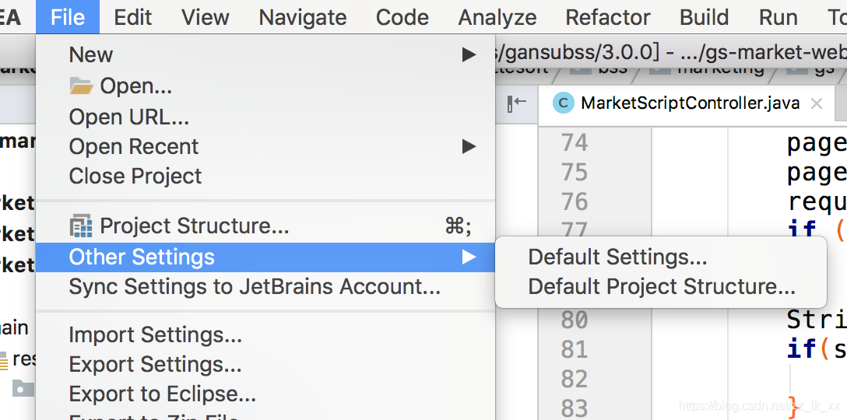
Task: Choose Export to Eclipse...
Action: (x=265, y=394)
